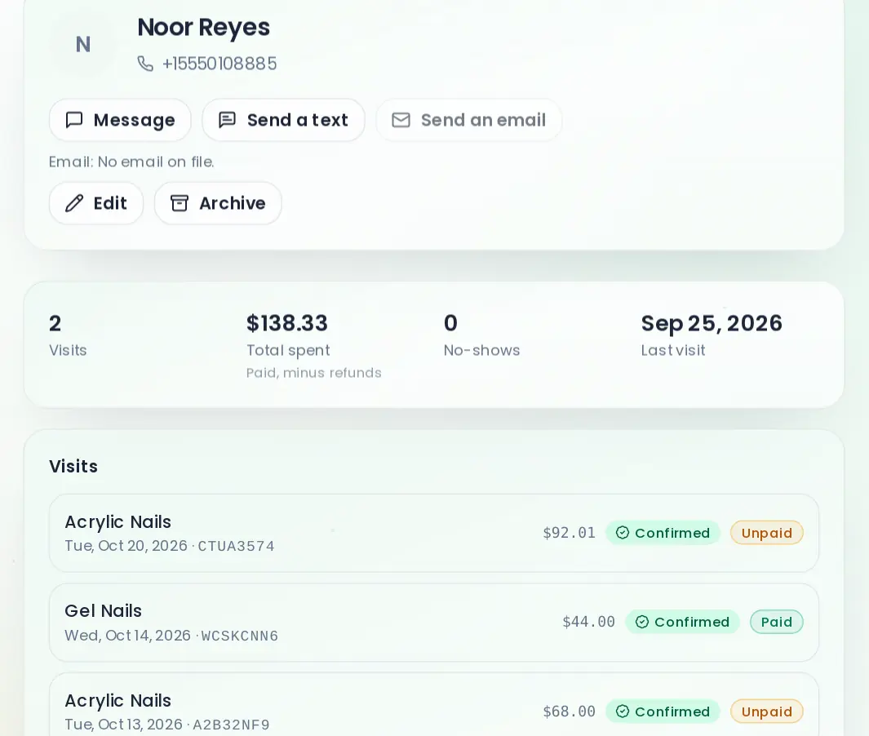Click the pencil icon in Edit
This screenshot has width=869, height=736.
(74, 203)
